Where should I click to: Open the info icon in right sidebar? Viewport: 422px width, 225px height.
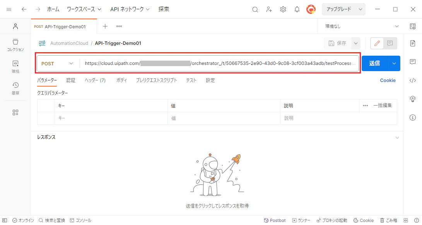click(413, 118)
